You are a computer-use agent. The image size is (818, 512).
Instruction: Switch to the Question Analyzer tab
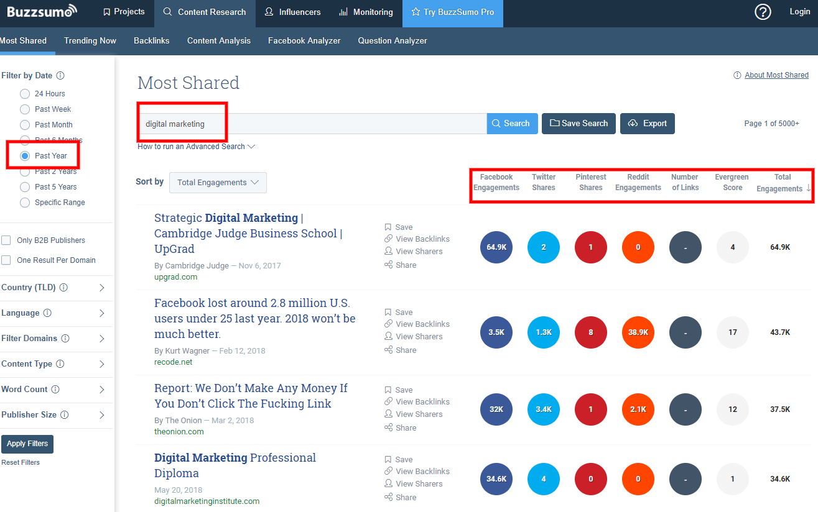[x=393, y=40]
